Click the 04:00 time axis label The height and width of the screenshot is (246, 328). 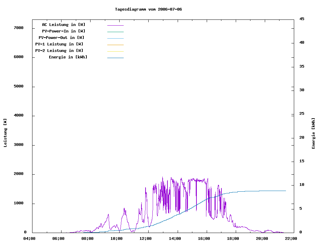[x=29, y=238]
